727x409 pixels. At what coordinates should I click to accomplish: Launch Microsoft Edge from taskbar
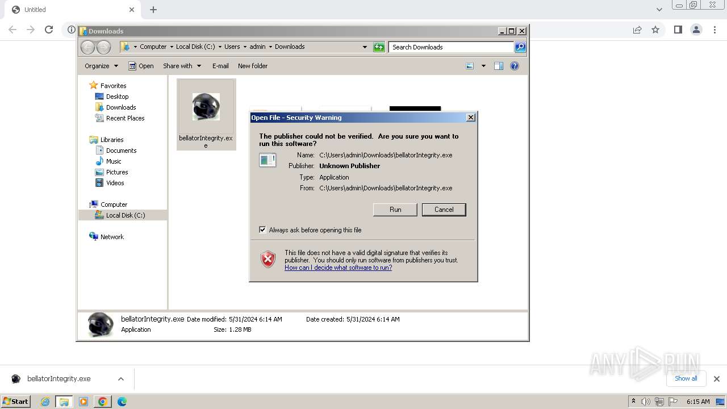click(122, 402)
